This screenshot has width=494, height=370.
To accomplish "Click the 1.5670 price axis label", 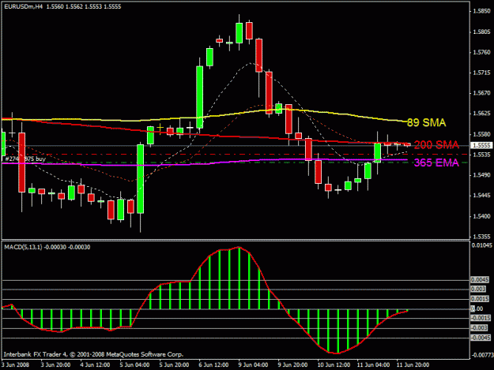I will coord(481,93).
